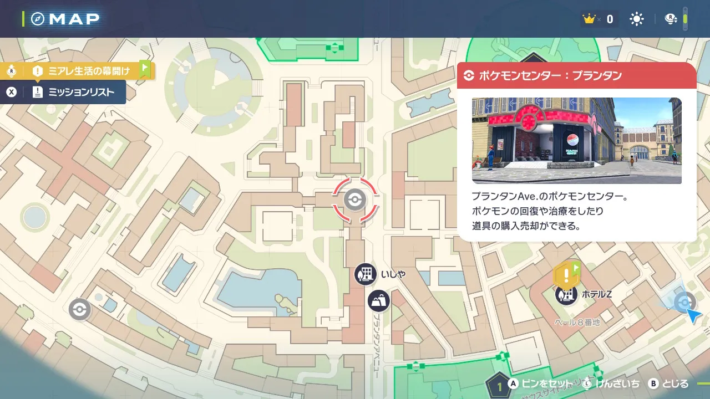The height and width of the screenshot is (399, 710).
Task: Click the ホテルZ hotel icon
Action: coord(566,294)
